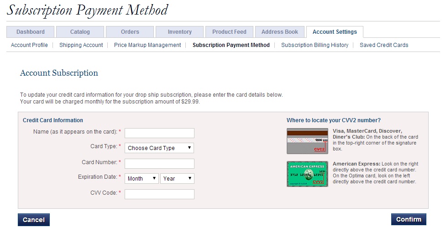Image resolution: width=446 pixels, height=238 pixels.
Task: Select Subscription Payment Method link
Action: point(231,45)
